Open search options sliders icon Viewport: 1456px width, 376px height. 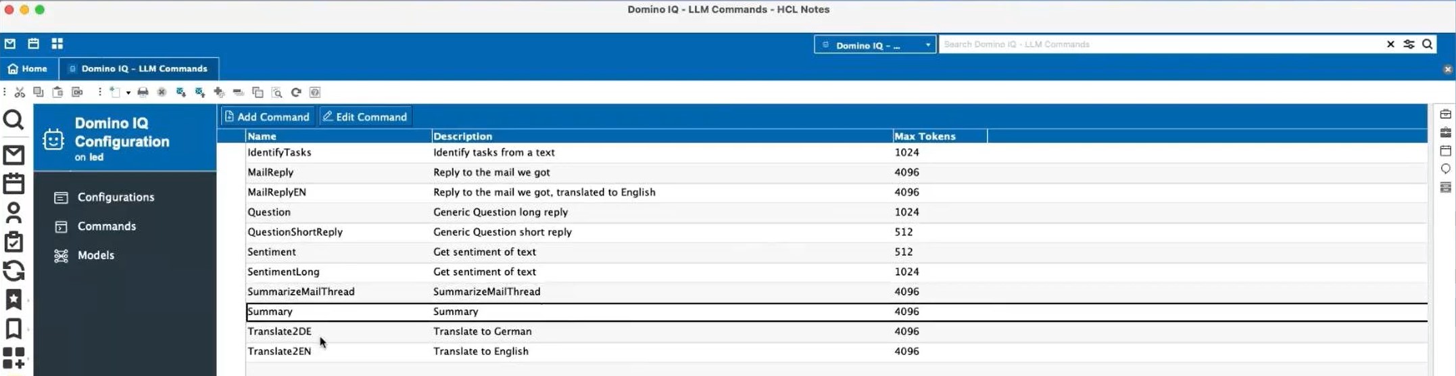click(x=1409, y=44)
